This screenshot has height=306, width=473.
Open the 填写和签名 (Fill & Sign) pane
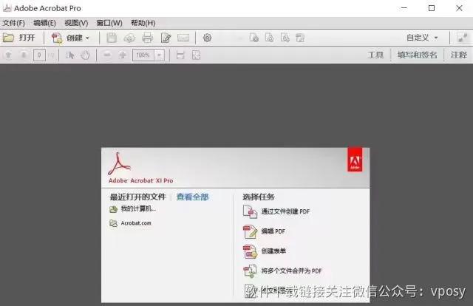click(x=417, y=55)
